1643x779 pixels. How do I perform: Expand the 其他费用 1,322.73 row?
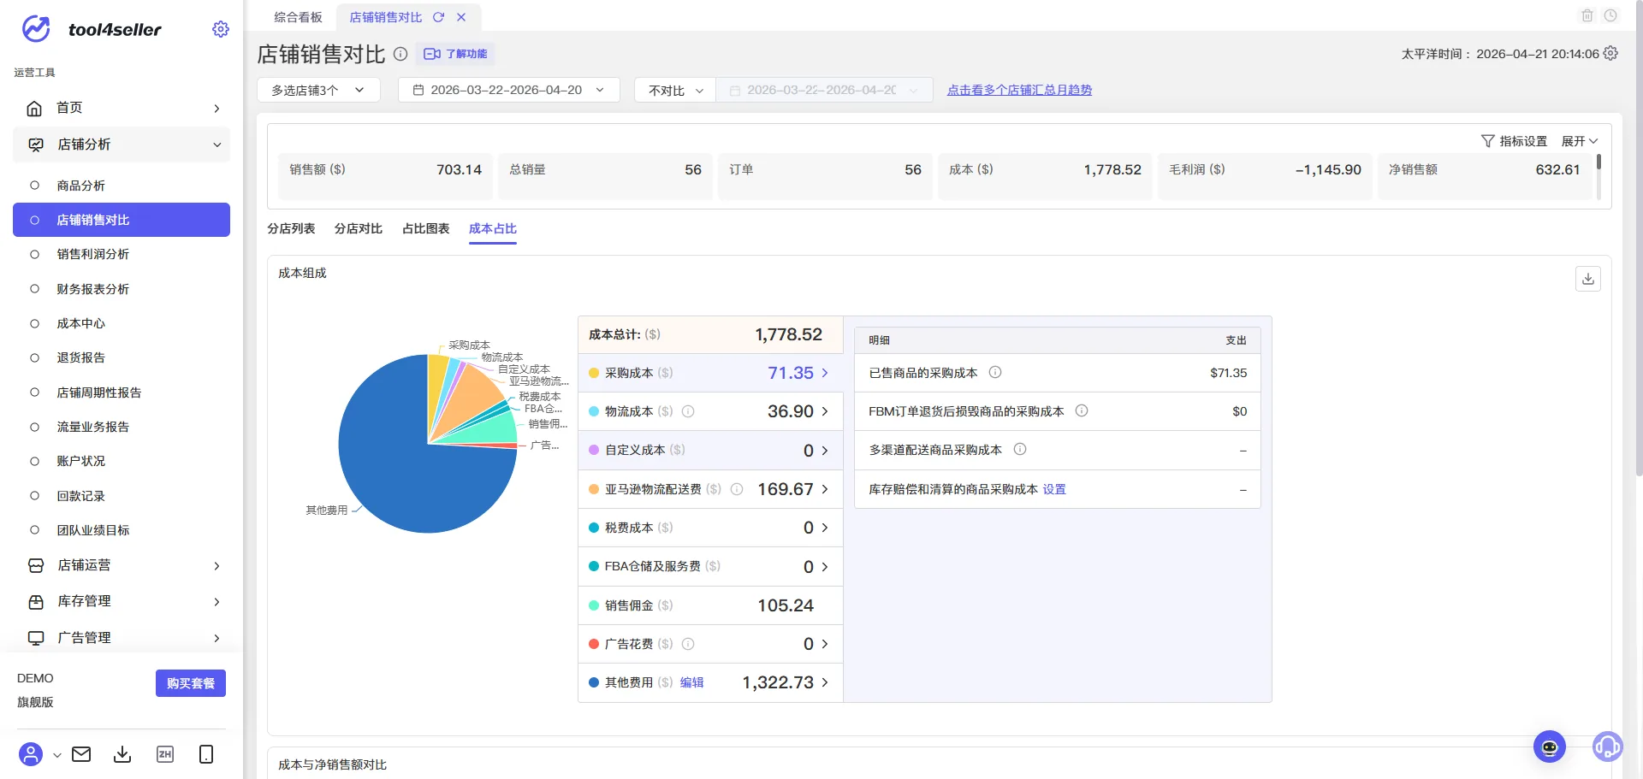710,682
